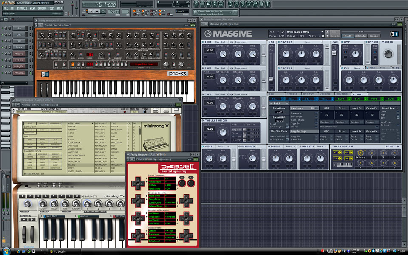This screenshot has height=255, width=408.
Task: Select snapshot 8 in Analog Factory
Action: point(77,196)
